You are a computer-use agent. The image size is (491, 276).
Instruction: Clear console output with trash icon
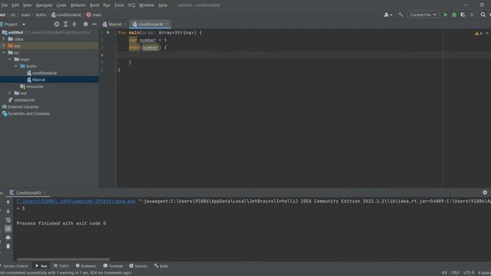pos(8,246)
